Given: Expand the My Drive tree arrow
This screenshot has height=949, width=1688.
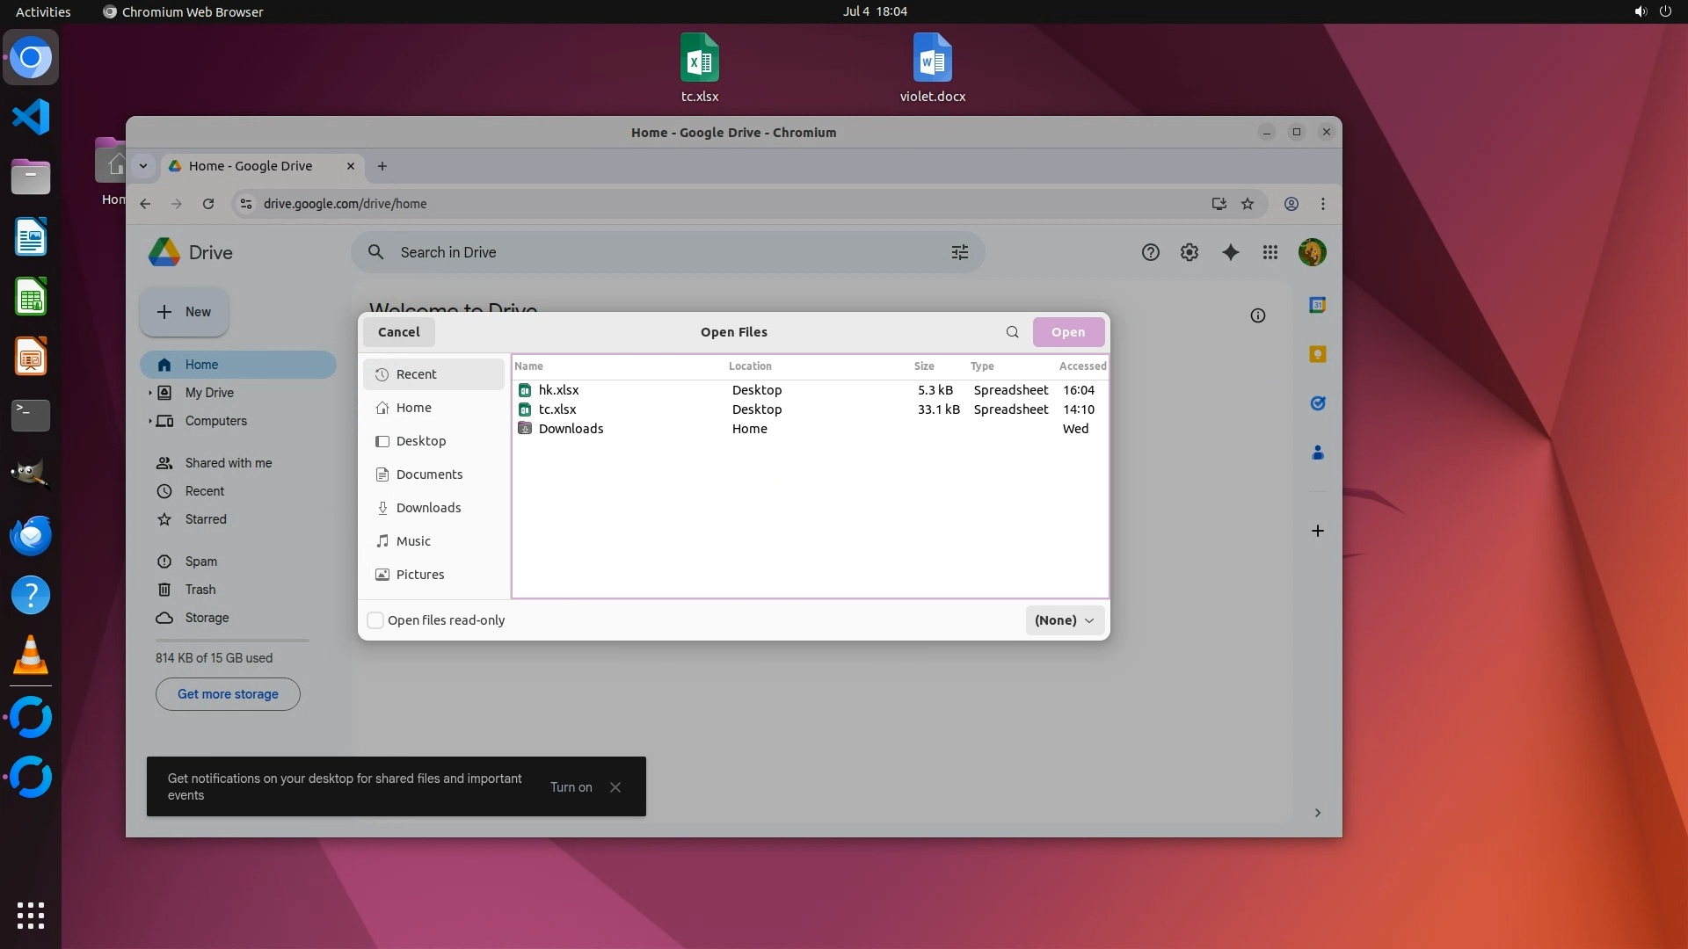Looking at the screenshot, I should pyautogui.click(x=149, y=393).
